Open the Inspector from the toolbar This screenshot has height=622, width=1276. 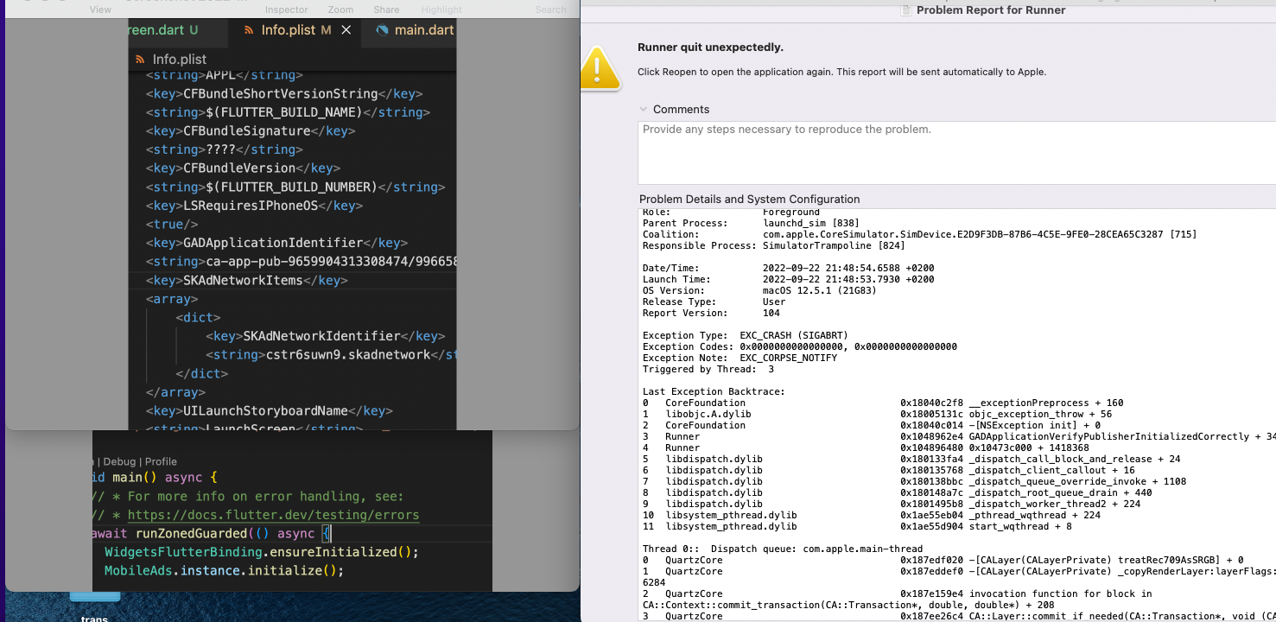286,10
